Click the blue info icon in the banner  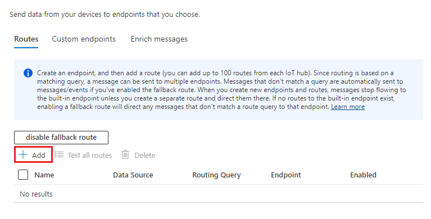[x=28, y=73]
